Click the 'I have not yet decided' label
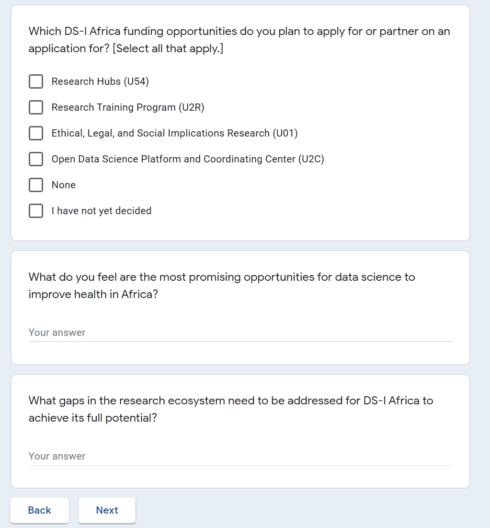Screen dimensions: 490x528 pos(102,211)
